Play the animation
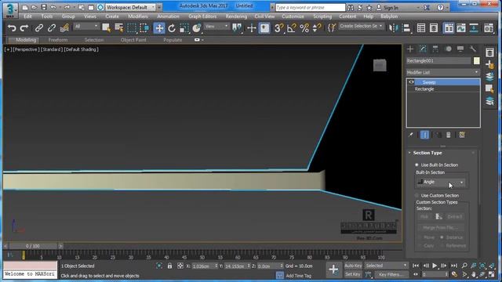The height and width of the screenshot is (282, 502). point(435,266)
